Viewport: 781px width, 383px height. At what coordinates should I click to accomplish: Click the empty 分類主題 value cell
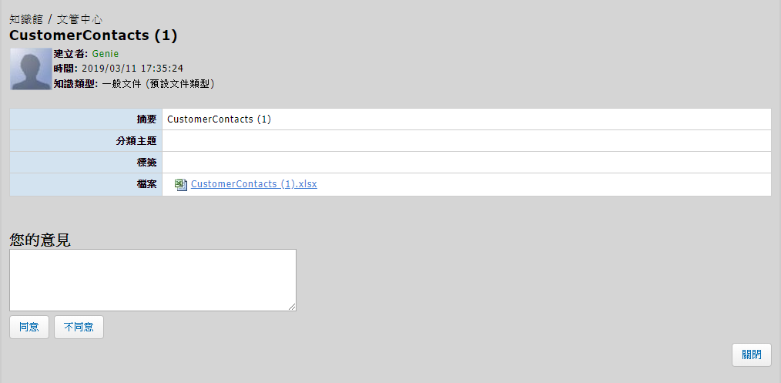point(466,141)
